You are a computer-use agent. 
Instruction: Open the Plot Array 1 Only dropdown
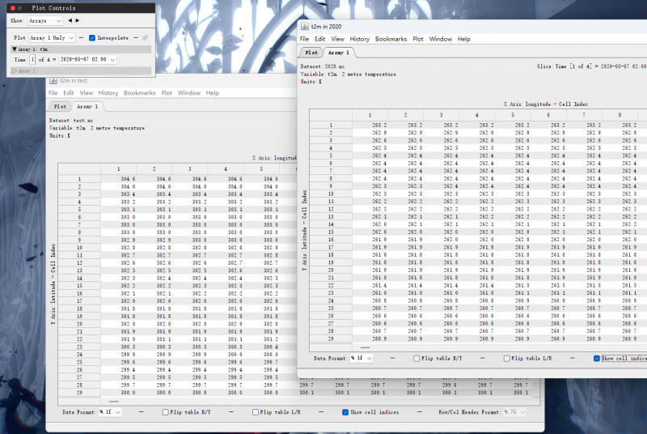coord(53,37)
